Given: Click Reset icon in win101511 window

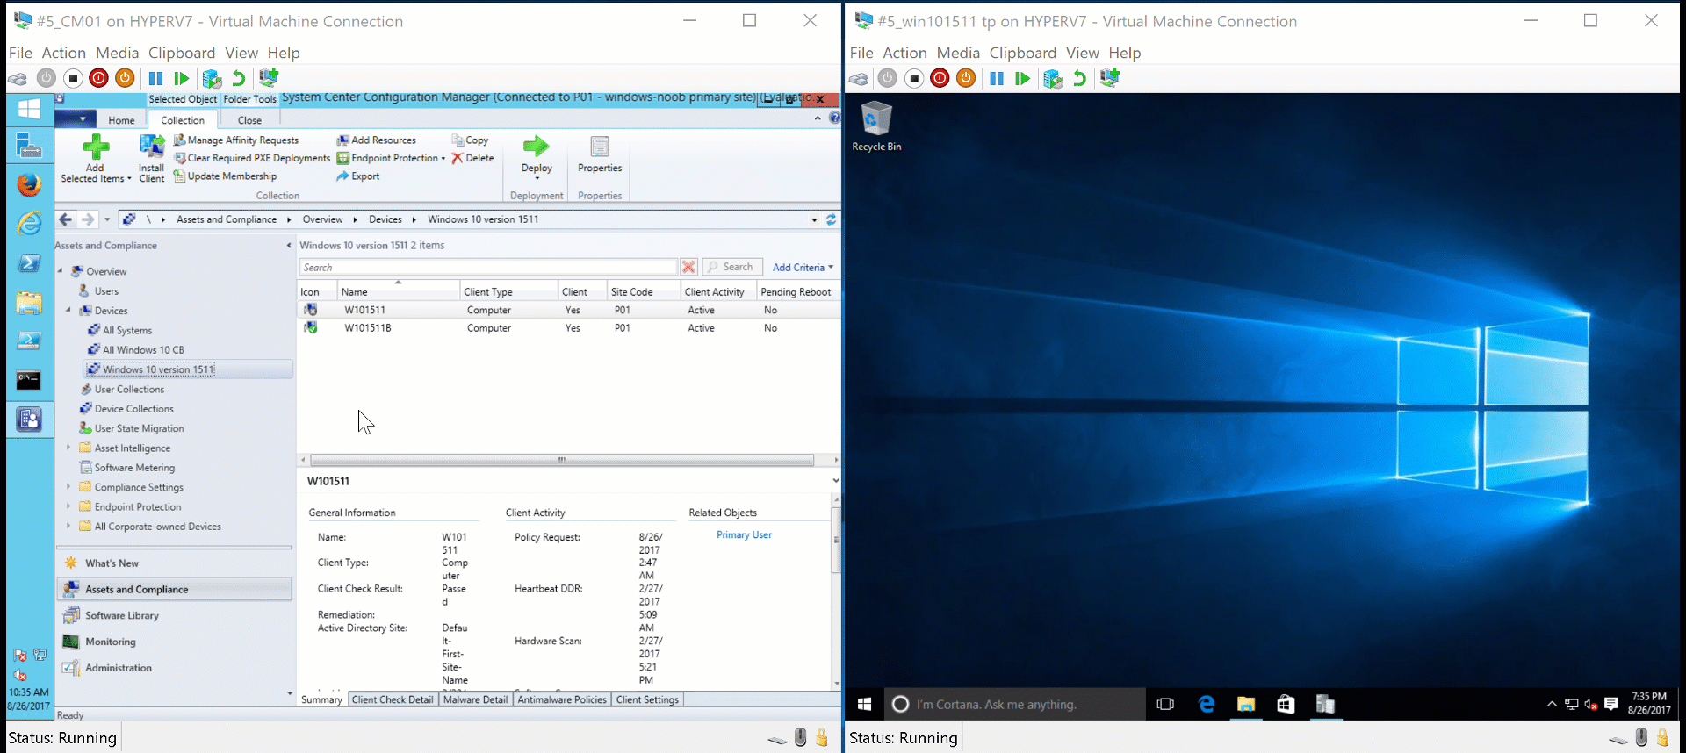Looking at the screenshot, I should coord(1023,78).
